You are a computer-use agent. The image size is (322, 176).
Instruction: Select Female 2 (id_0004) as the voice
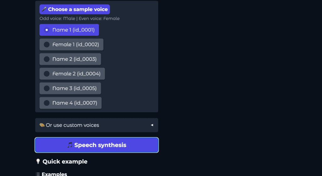pyautogui.click(x=76, y=74)
